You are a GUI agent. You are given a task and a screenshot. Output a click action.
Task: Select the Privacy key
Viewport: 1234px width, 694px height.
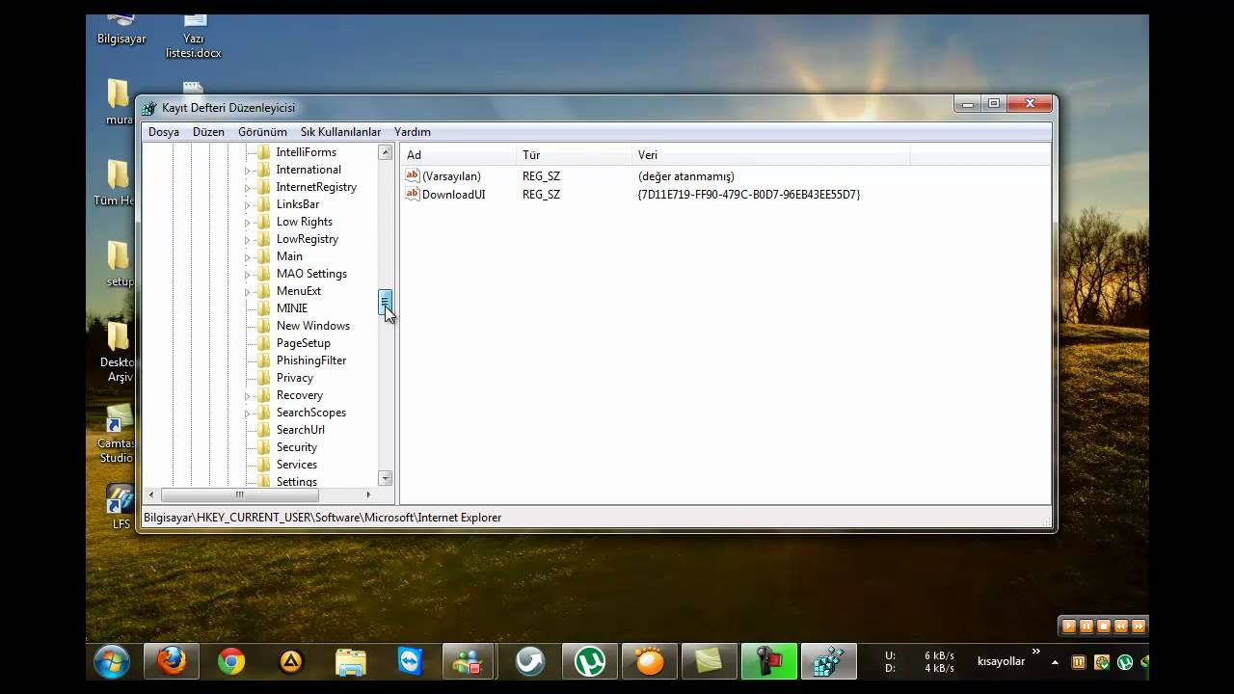[295, 378]
